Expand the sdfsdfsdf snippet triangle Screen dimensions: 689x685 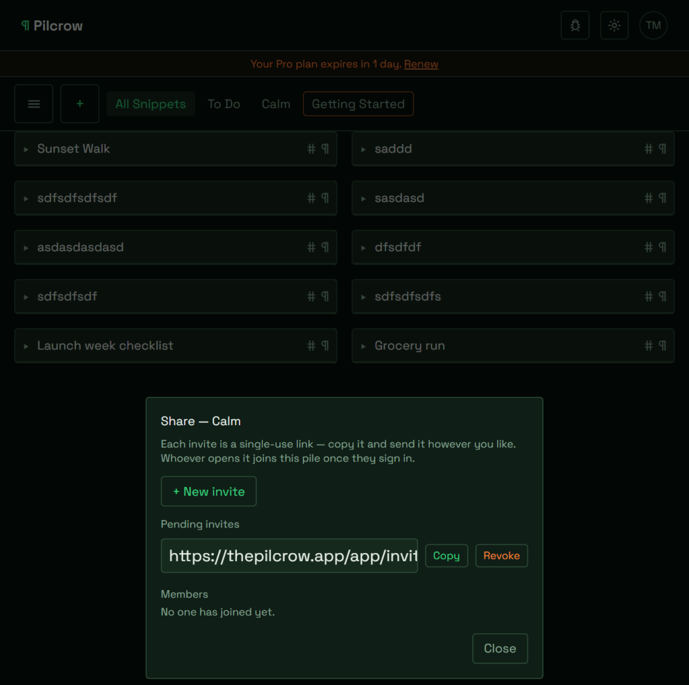click(26, 297)
